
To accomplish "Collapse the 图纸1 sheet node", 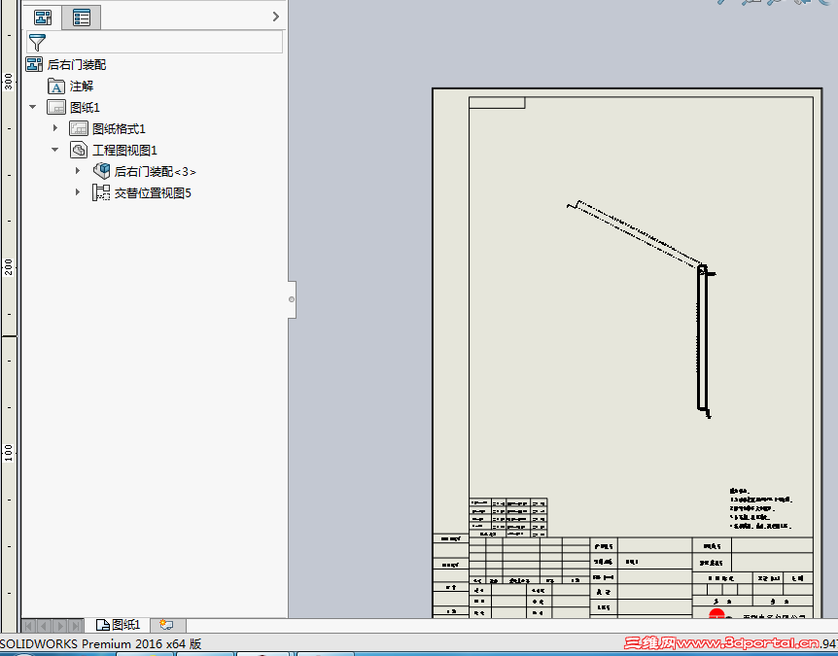I will point(33,107).
